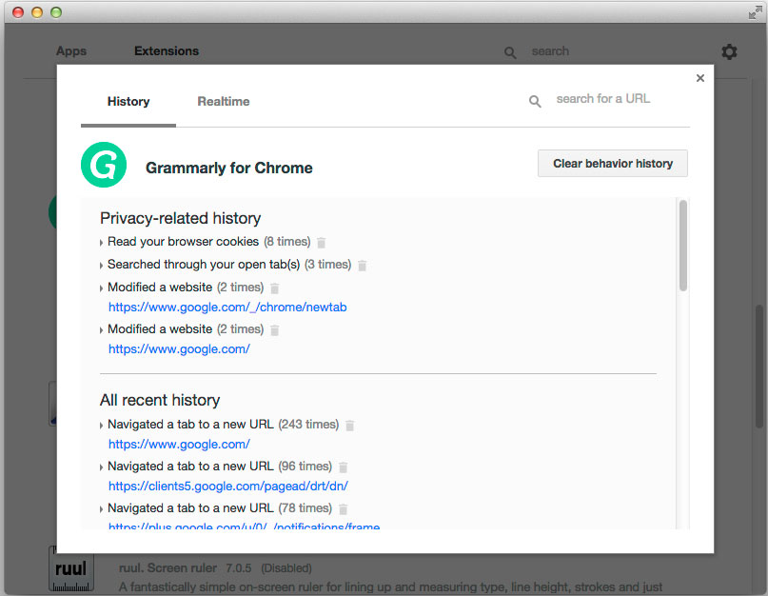This screenshot has height=596, width=768.
Task: Delete the 'Searched through your open tab(s)' entry
Action: click(363, 266)
